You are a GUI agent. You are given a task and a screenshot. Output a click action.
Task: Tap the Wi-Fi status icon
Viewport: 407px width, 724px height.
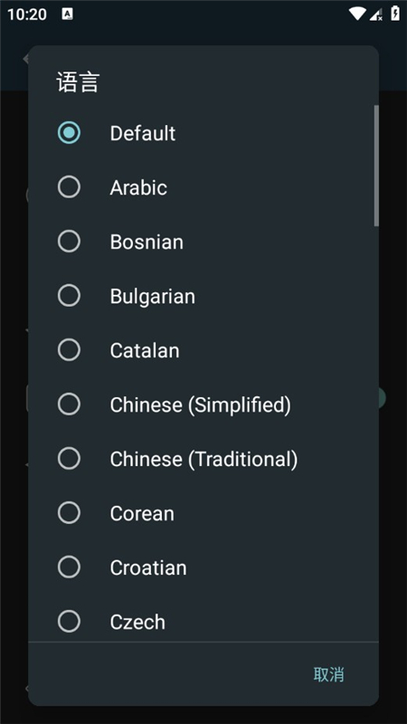point(357,14)
